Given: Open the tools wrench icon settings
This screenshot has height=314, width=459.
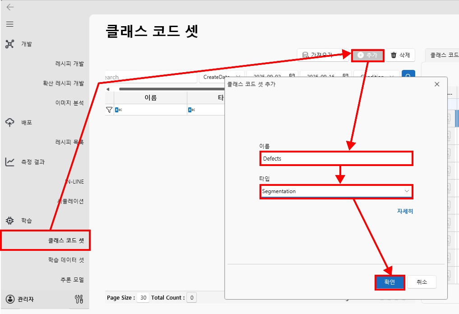Looking at the screenshot, I should point(79,299).
